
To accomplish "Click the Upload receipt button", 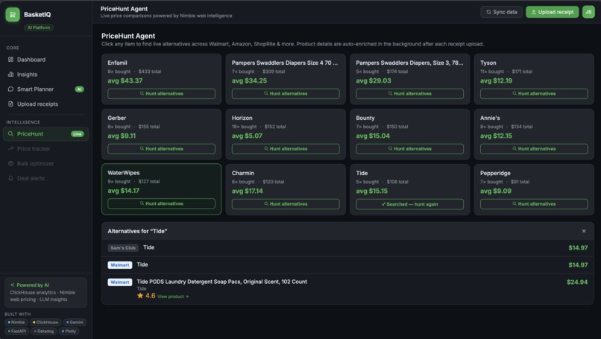I will click(x=552, y=12).
